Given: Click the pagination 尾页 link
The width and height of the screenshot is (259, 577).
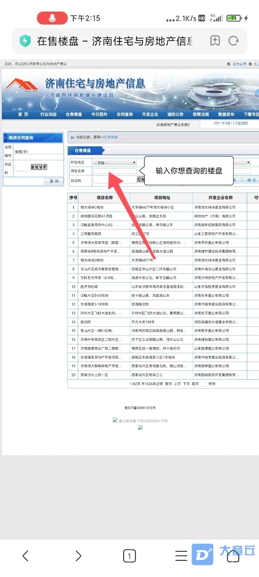Looking at the screenshot, I should [x=195, y=384].
